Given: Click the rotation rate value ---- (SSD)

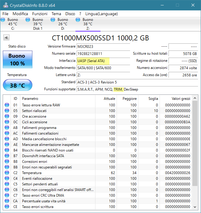Looking at the screenshot, I should pos(183,61).
